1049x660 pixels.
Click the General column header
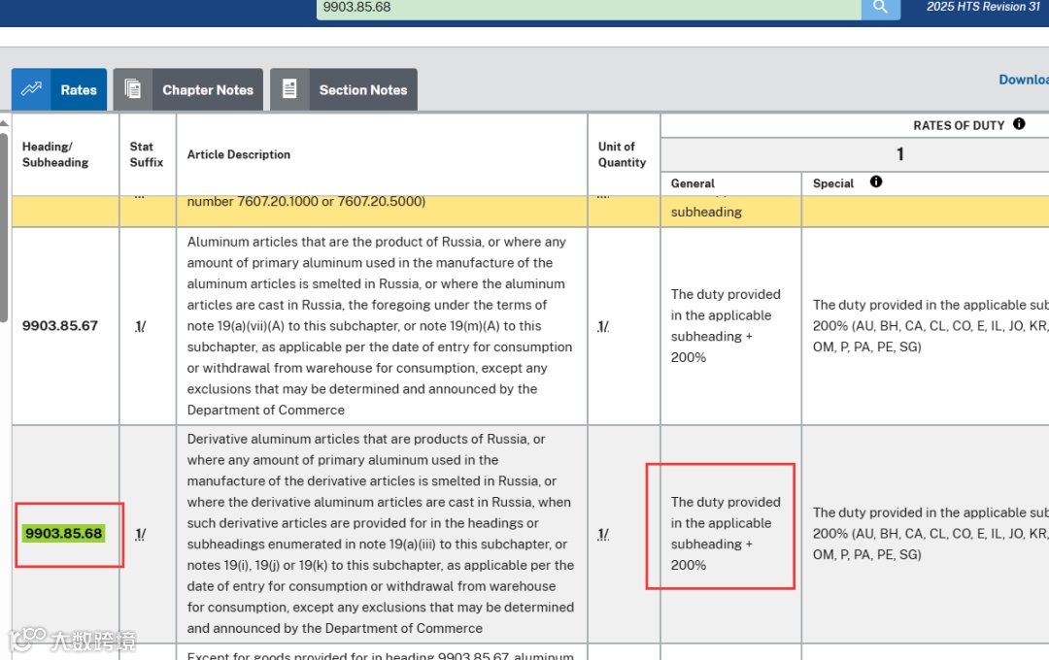tap(694, 183)
